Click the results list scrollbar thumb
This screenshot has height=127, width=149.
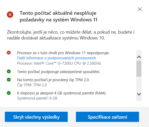tap(139, 69)
